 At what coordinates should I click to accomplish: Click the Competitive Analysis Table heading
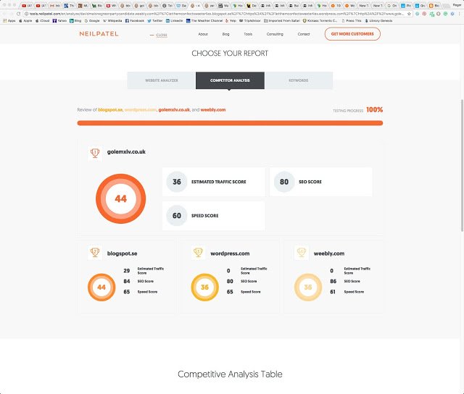(x=230, y=374)
